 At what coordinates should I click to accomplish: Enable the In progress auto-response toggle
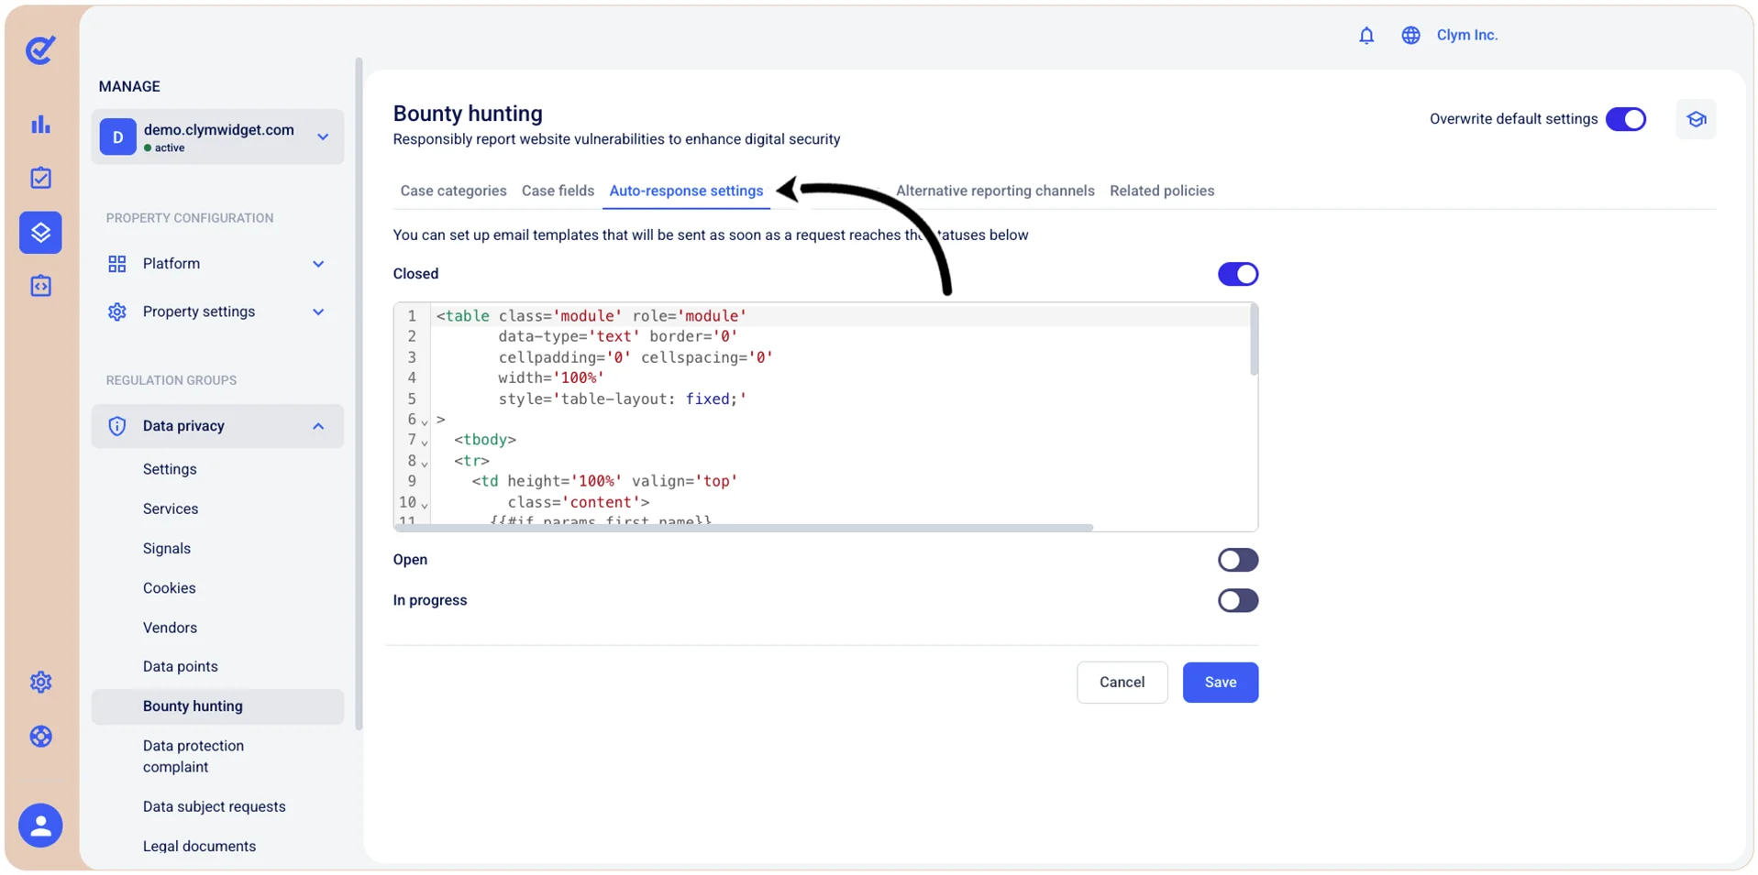point(1238,600)
